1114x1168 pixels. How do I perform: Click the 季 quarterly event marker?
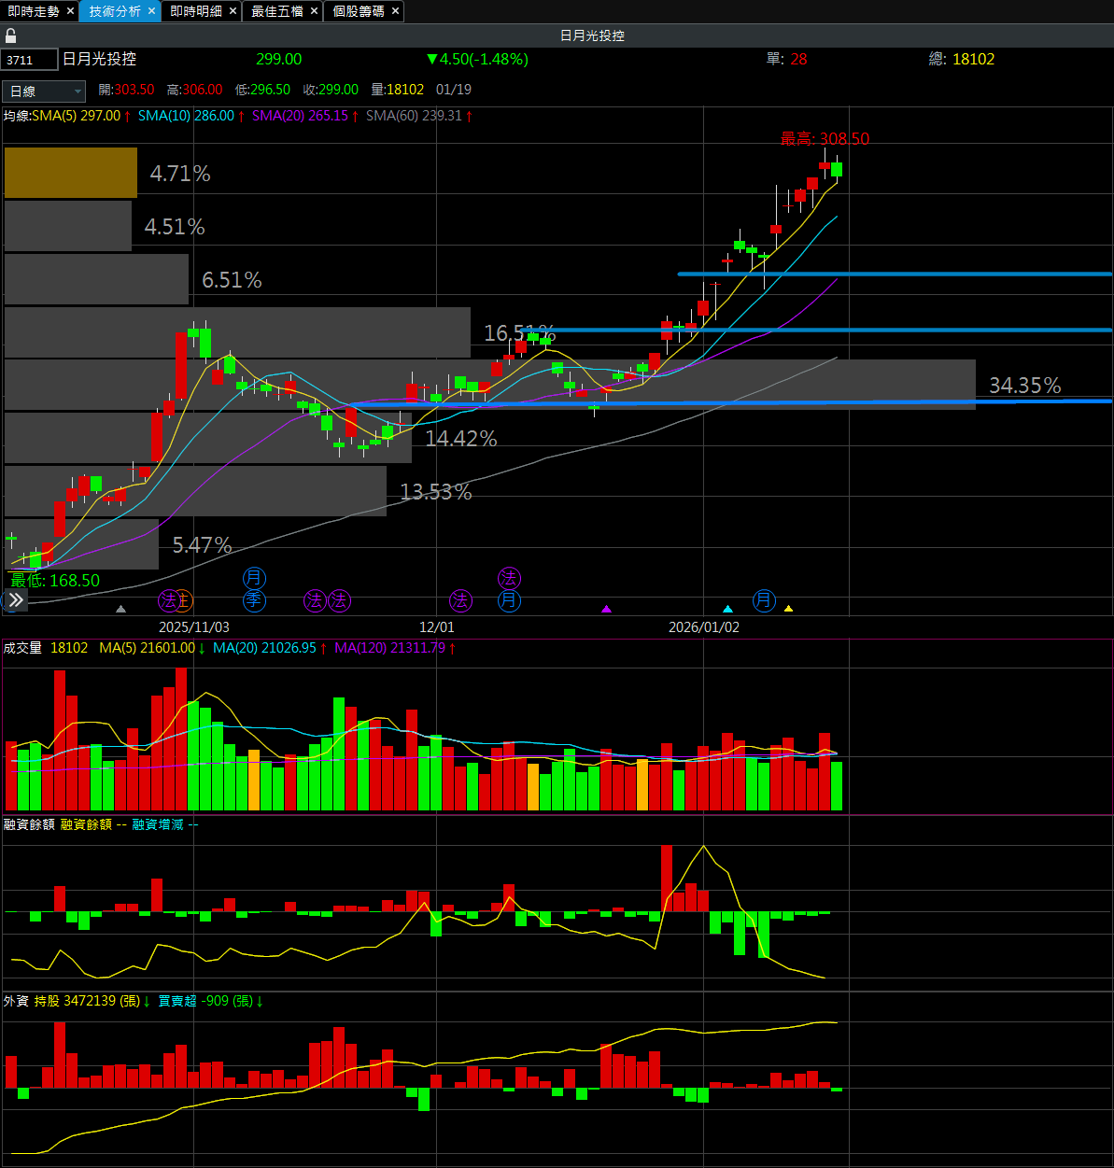[254, 600]
